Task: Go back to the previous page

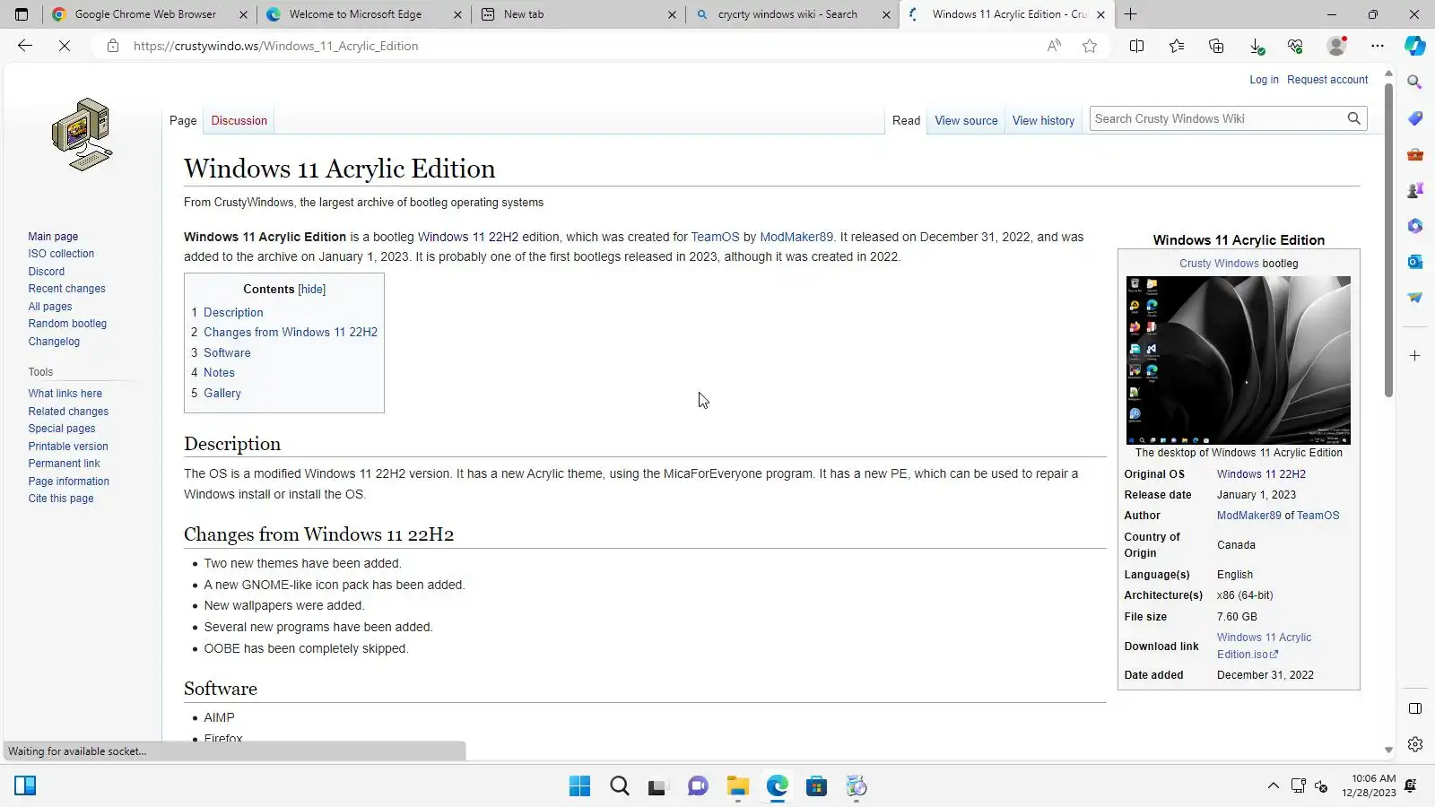Action: [x=25, y=46]
